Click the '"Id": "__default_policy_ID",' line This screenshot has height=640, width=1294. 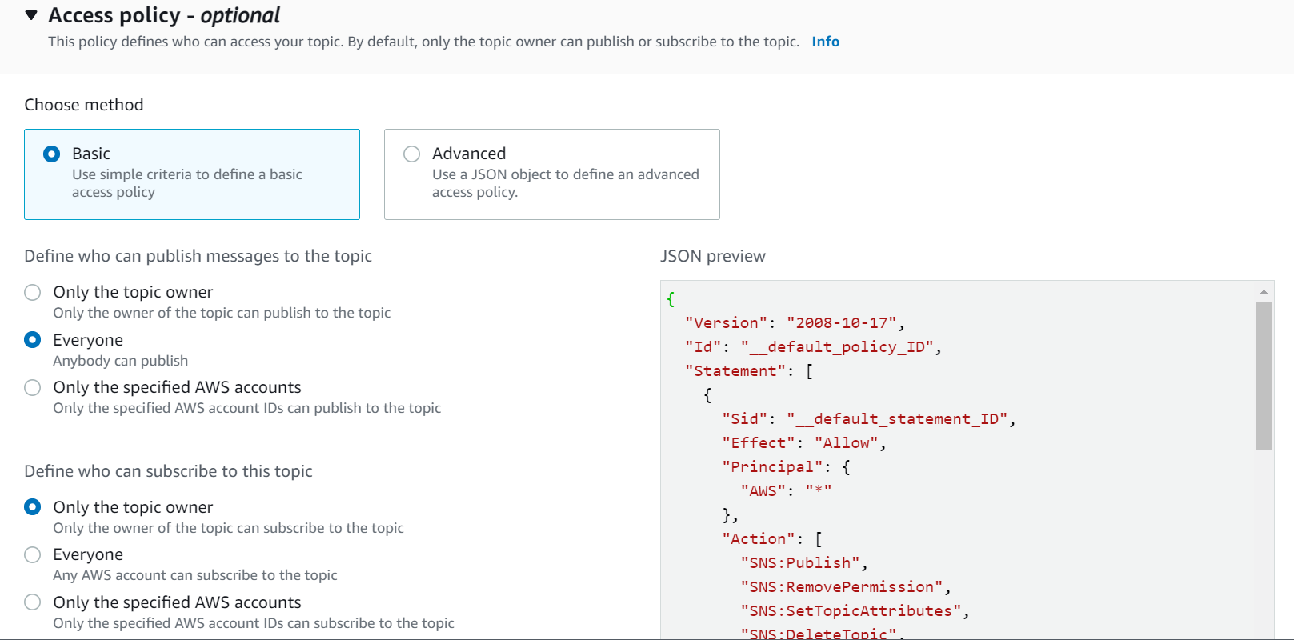[x=814, y=347]
